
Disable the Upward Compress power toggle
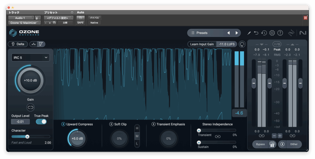coord(63,124)
